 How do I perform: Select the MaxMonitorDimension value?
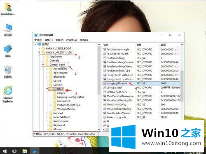(x=120, y=96)
